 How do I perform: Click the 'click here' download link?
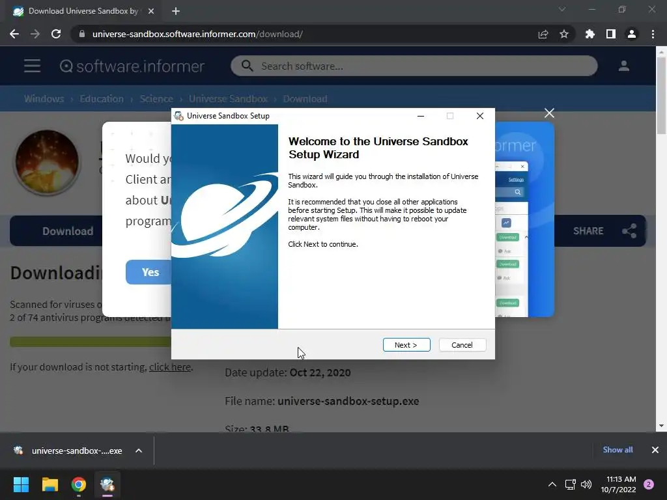coord(170,367)
